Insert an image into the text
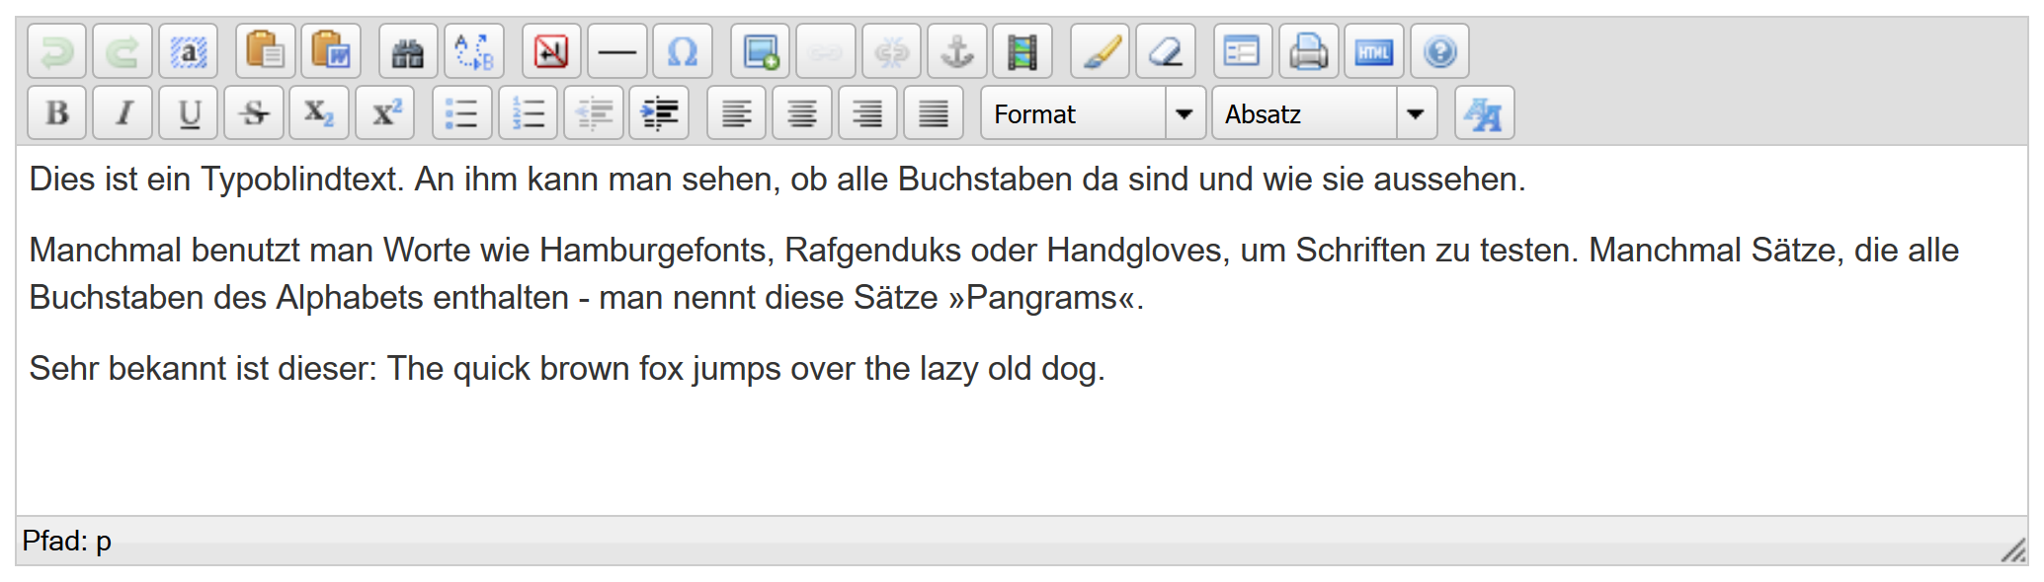The image size is (2044, 582). (x=760, y=51)
